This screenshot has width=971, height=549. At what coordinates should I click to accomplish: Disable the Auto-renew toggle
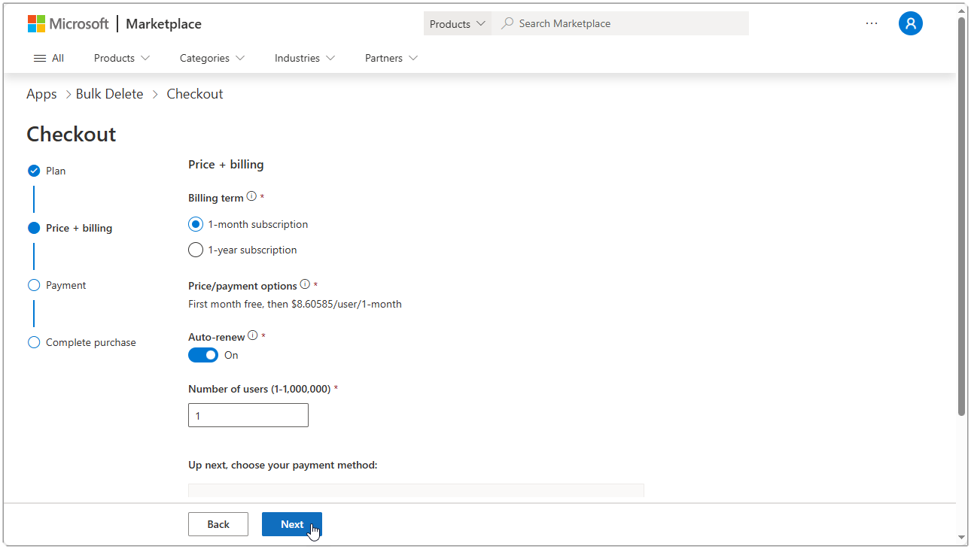pos(202,354)
